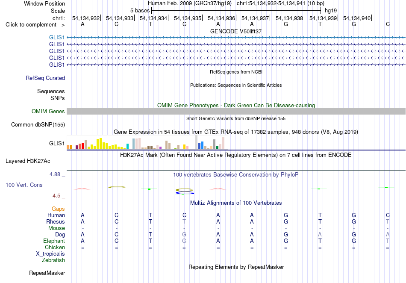Open 'Repeating Elements by RepeatMasker' title
Viewport: 406px width, 283px height.
click(x=236, y=267)
